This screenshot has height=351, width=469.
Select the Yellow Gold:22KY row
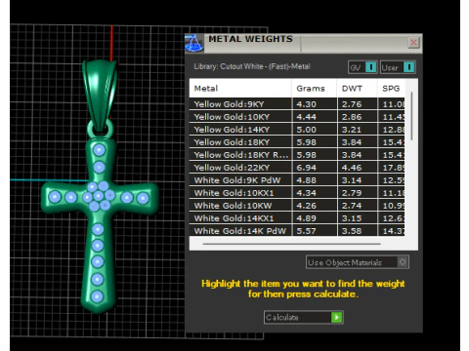pyautogui.click(x=297, y=168)
